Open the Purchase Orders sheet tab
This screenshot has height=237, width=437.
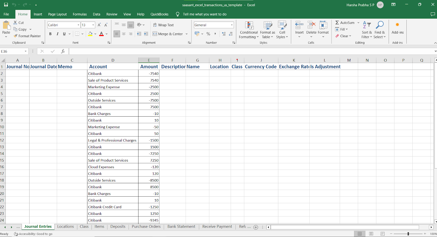coord(146,227)
